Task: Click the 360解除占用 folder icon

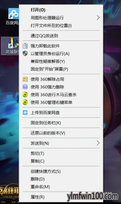Action: (25, 79)
